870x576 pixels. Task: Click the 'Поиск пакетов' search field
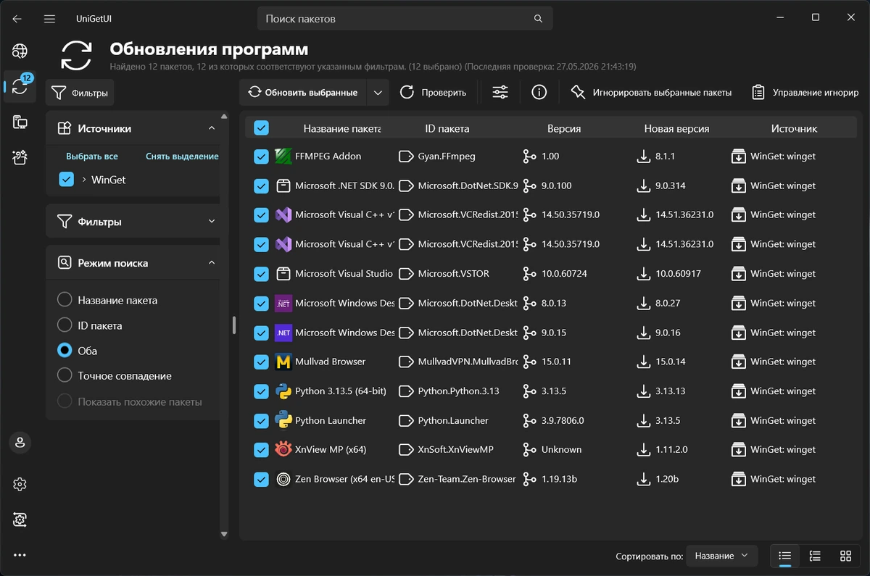[405, 18]
